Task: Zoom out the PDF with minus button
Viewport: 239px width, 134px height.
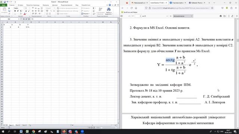Action: pyautogui.click(x=167, y=16)
